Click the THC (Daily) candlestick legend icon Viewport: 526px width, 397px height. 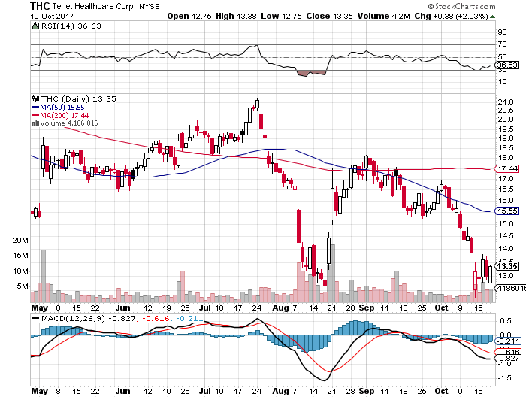tap(35, 98)
